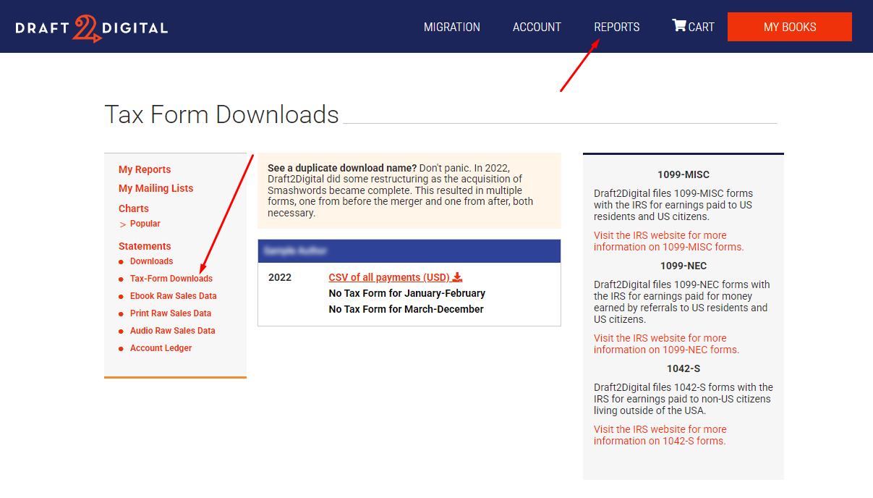Open My Mailing Lists link
This screenshot has height=498, width=873.
pos(156,188)
